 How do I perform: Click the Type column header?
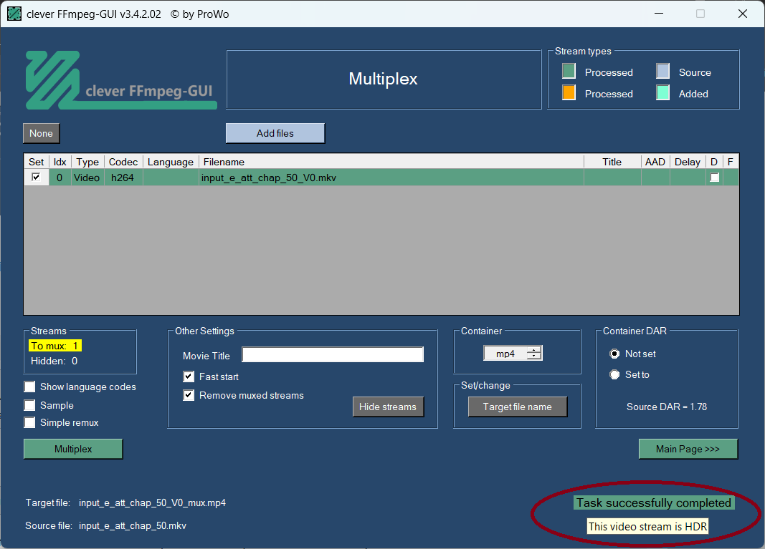(87, 162)
